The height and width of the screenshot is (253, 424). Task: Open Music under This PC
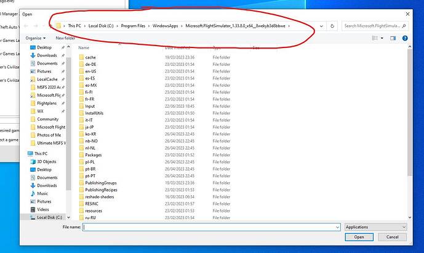[x=42, y=193]
